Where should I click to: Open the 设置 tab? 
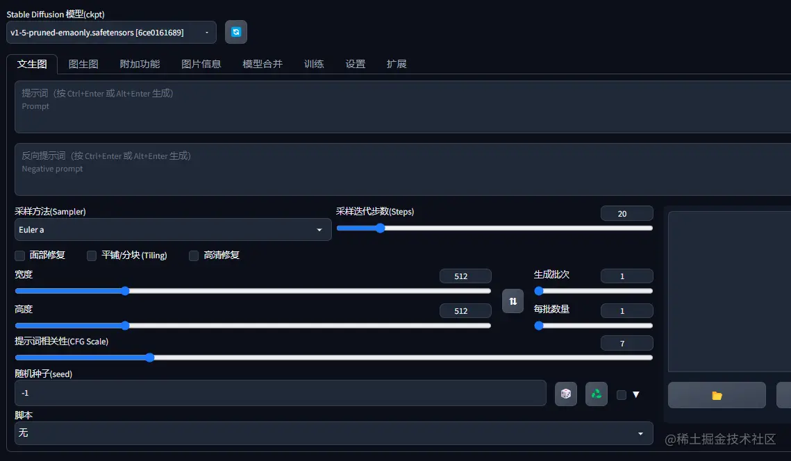(x=355, y=64)
